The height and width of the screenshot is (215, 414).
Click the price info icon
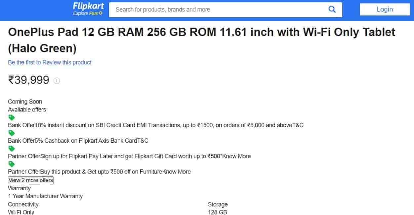point(57,81)
